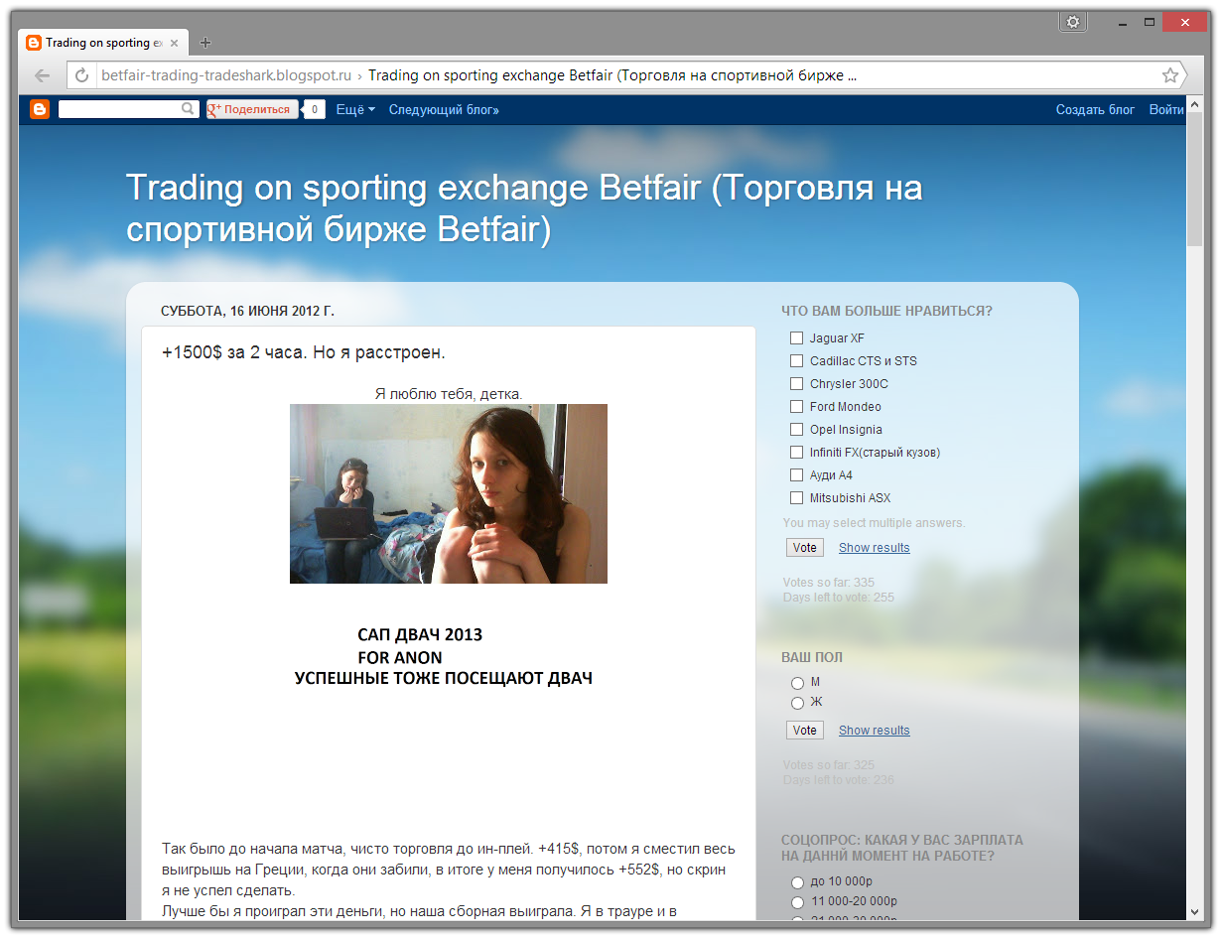This screenshot has width=1222, height=939.
Task: Check the Mitsubishi ASX option
Action: click(796, 498)
